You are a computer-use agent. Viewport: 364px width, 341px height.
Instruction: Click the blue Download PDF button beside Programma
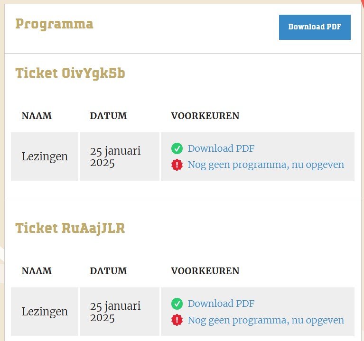(x=315, y=27)
